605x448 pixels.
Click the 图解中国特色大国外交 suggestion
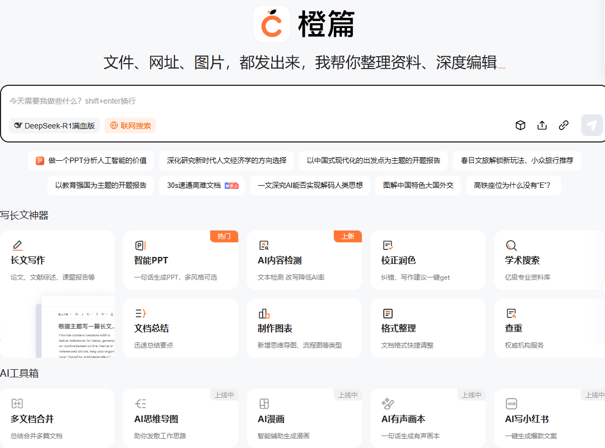[x=418, y=185]
